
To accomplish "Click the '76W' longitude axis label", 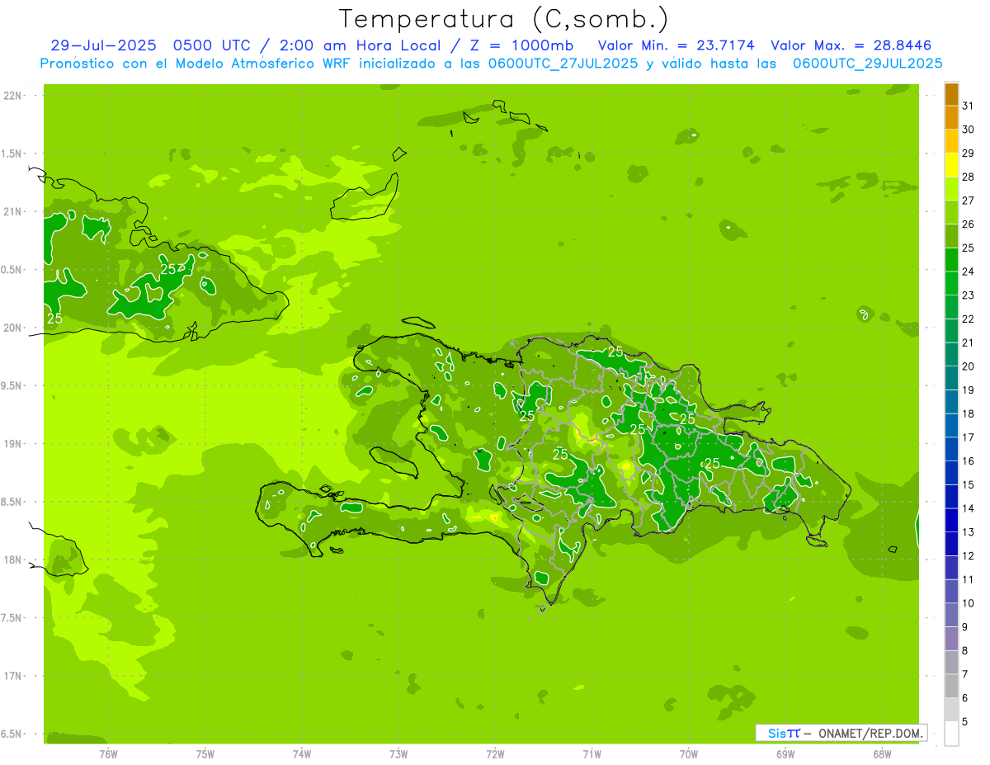I will point(108,754).
